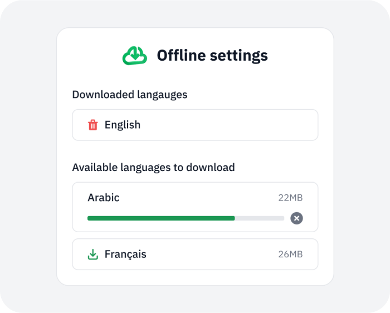Click blank space right of the Arabic name
This screenshot has height=313, width=390.
click(x=195, y=198)
